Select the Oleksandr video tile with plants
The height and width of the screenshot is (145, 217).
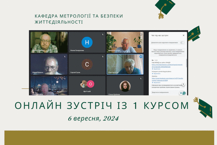125,42
